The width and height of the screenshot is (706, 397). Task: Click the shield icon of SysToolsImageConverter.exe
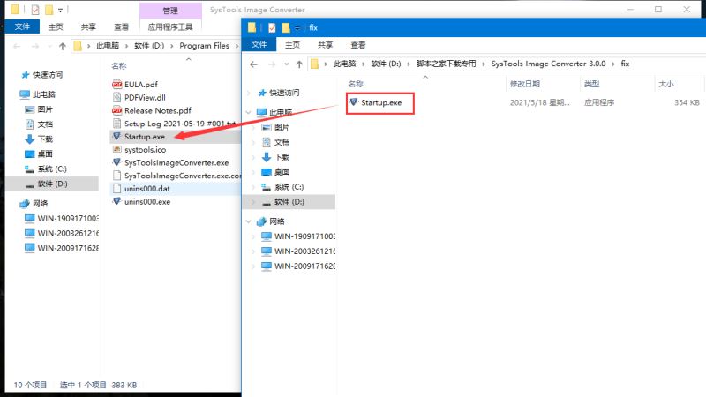117,162
